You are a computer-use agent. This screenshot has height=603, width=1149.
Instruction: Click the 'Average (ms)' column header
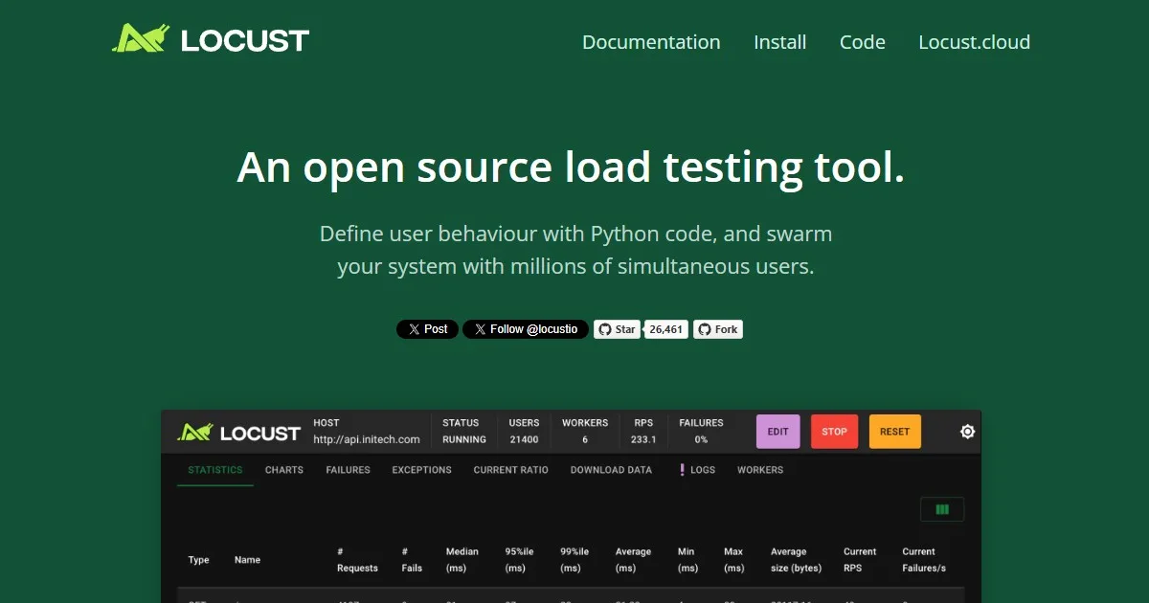tap(633, 560)
